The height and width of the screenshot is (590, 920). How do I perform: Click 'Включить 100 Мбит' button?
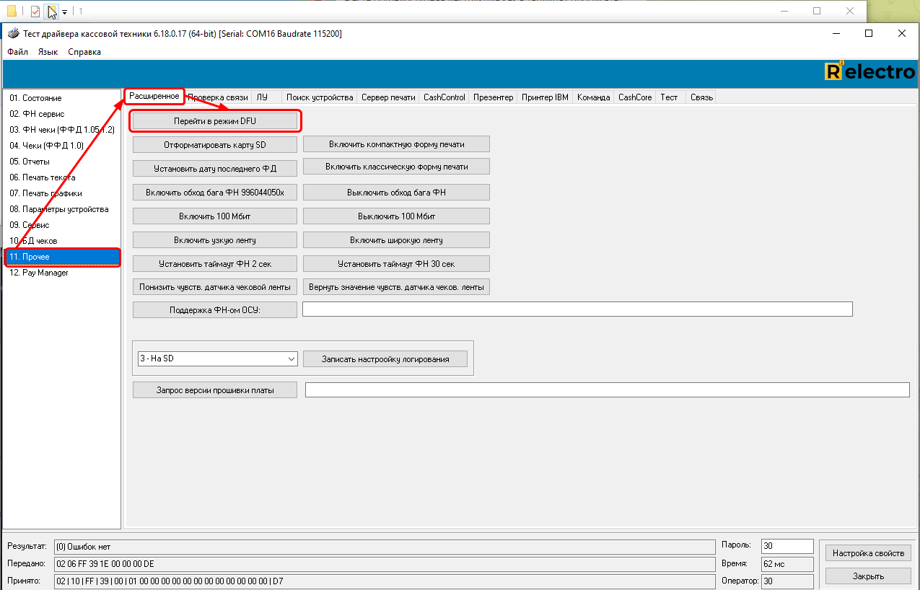pyautogui.click(x=215, y=216)
